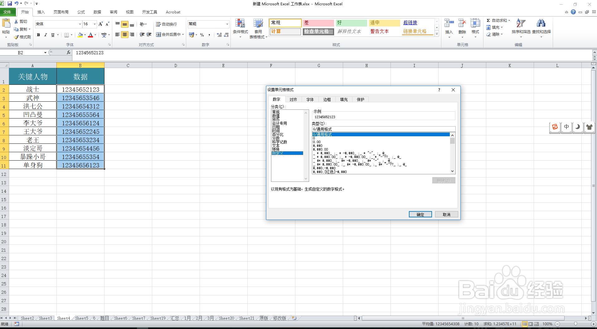Click the AutoSum (自动求和) sigma

click(498, 21)
